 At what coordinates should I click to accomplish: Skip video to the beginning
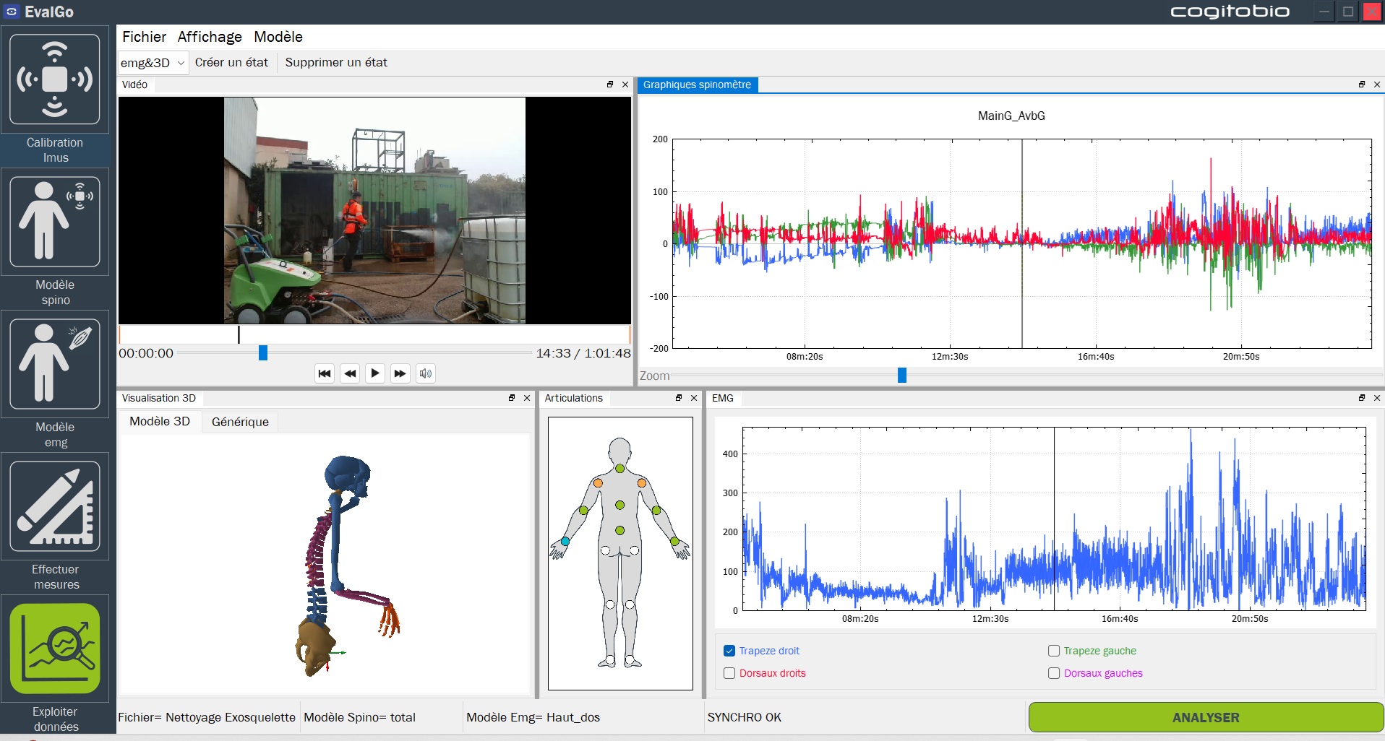[325, 373]
